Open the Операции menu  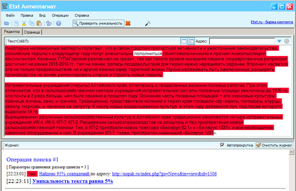coord(60,15)
